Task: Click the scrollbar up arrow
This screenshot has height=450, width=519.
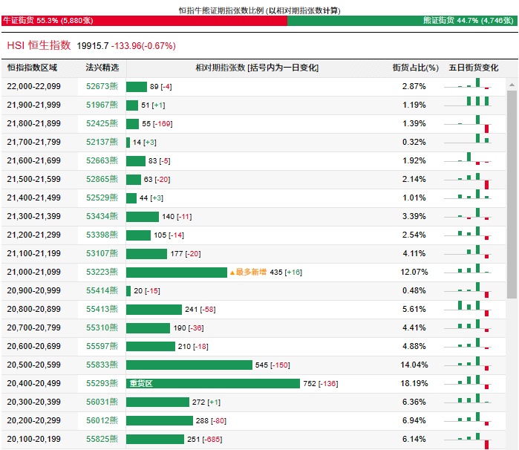Action: point(512,85)
